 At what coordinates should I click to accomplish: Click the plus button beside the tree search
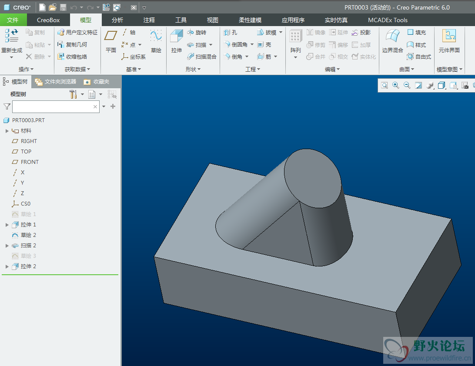click(x=113, y=106)
